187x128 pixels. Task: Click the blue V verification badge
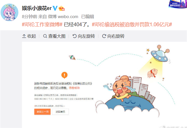(55, 8)
